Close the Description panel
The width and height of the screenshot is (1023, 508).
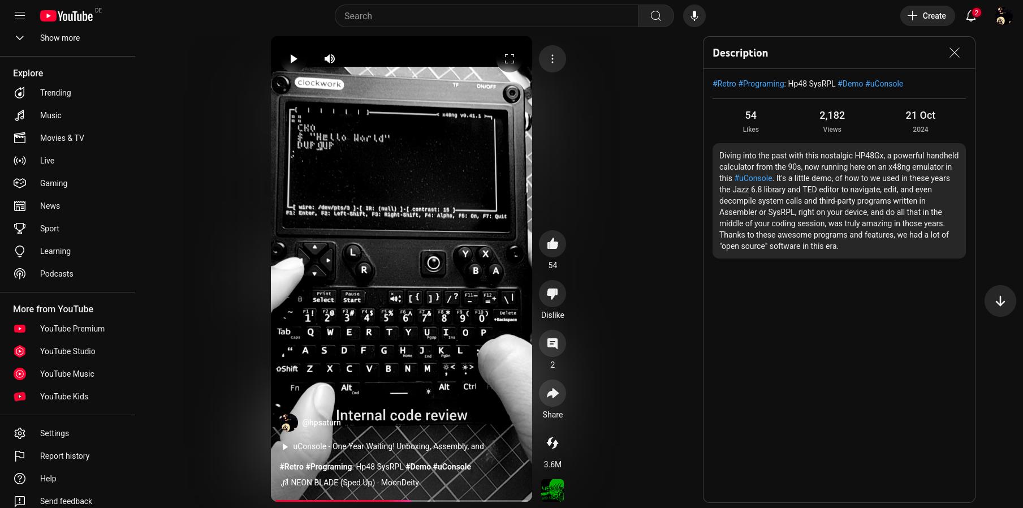pyautogui.click(x=955, y=53)
